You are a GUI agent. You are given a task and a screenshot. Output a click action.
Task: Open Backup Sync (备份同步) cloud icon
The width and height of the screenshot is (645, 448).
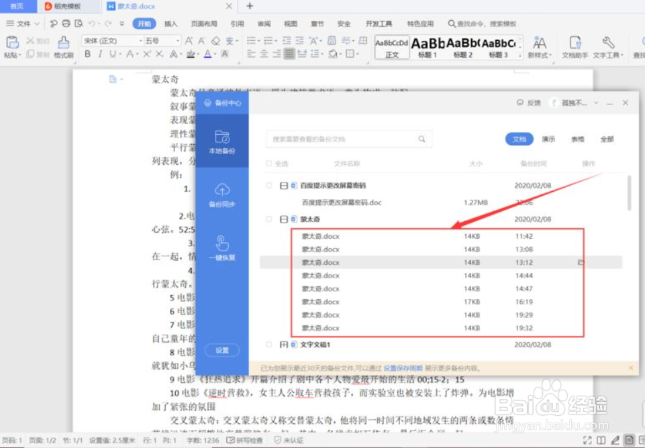pyautogui.click(x=222, y=194)
